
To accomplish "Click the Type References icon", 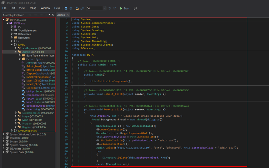I will [15, 30].
